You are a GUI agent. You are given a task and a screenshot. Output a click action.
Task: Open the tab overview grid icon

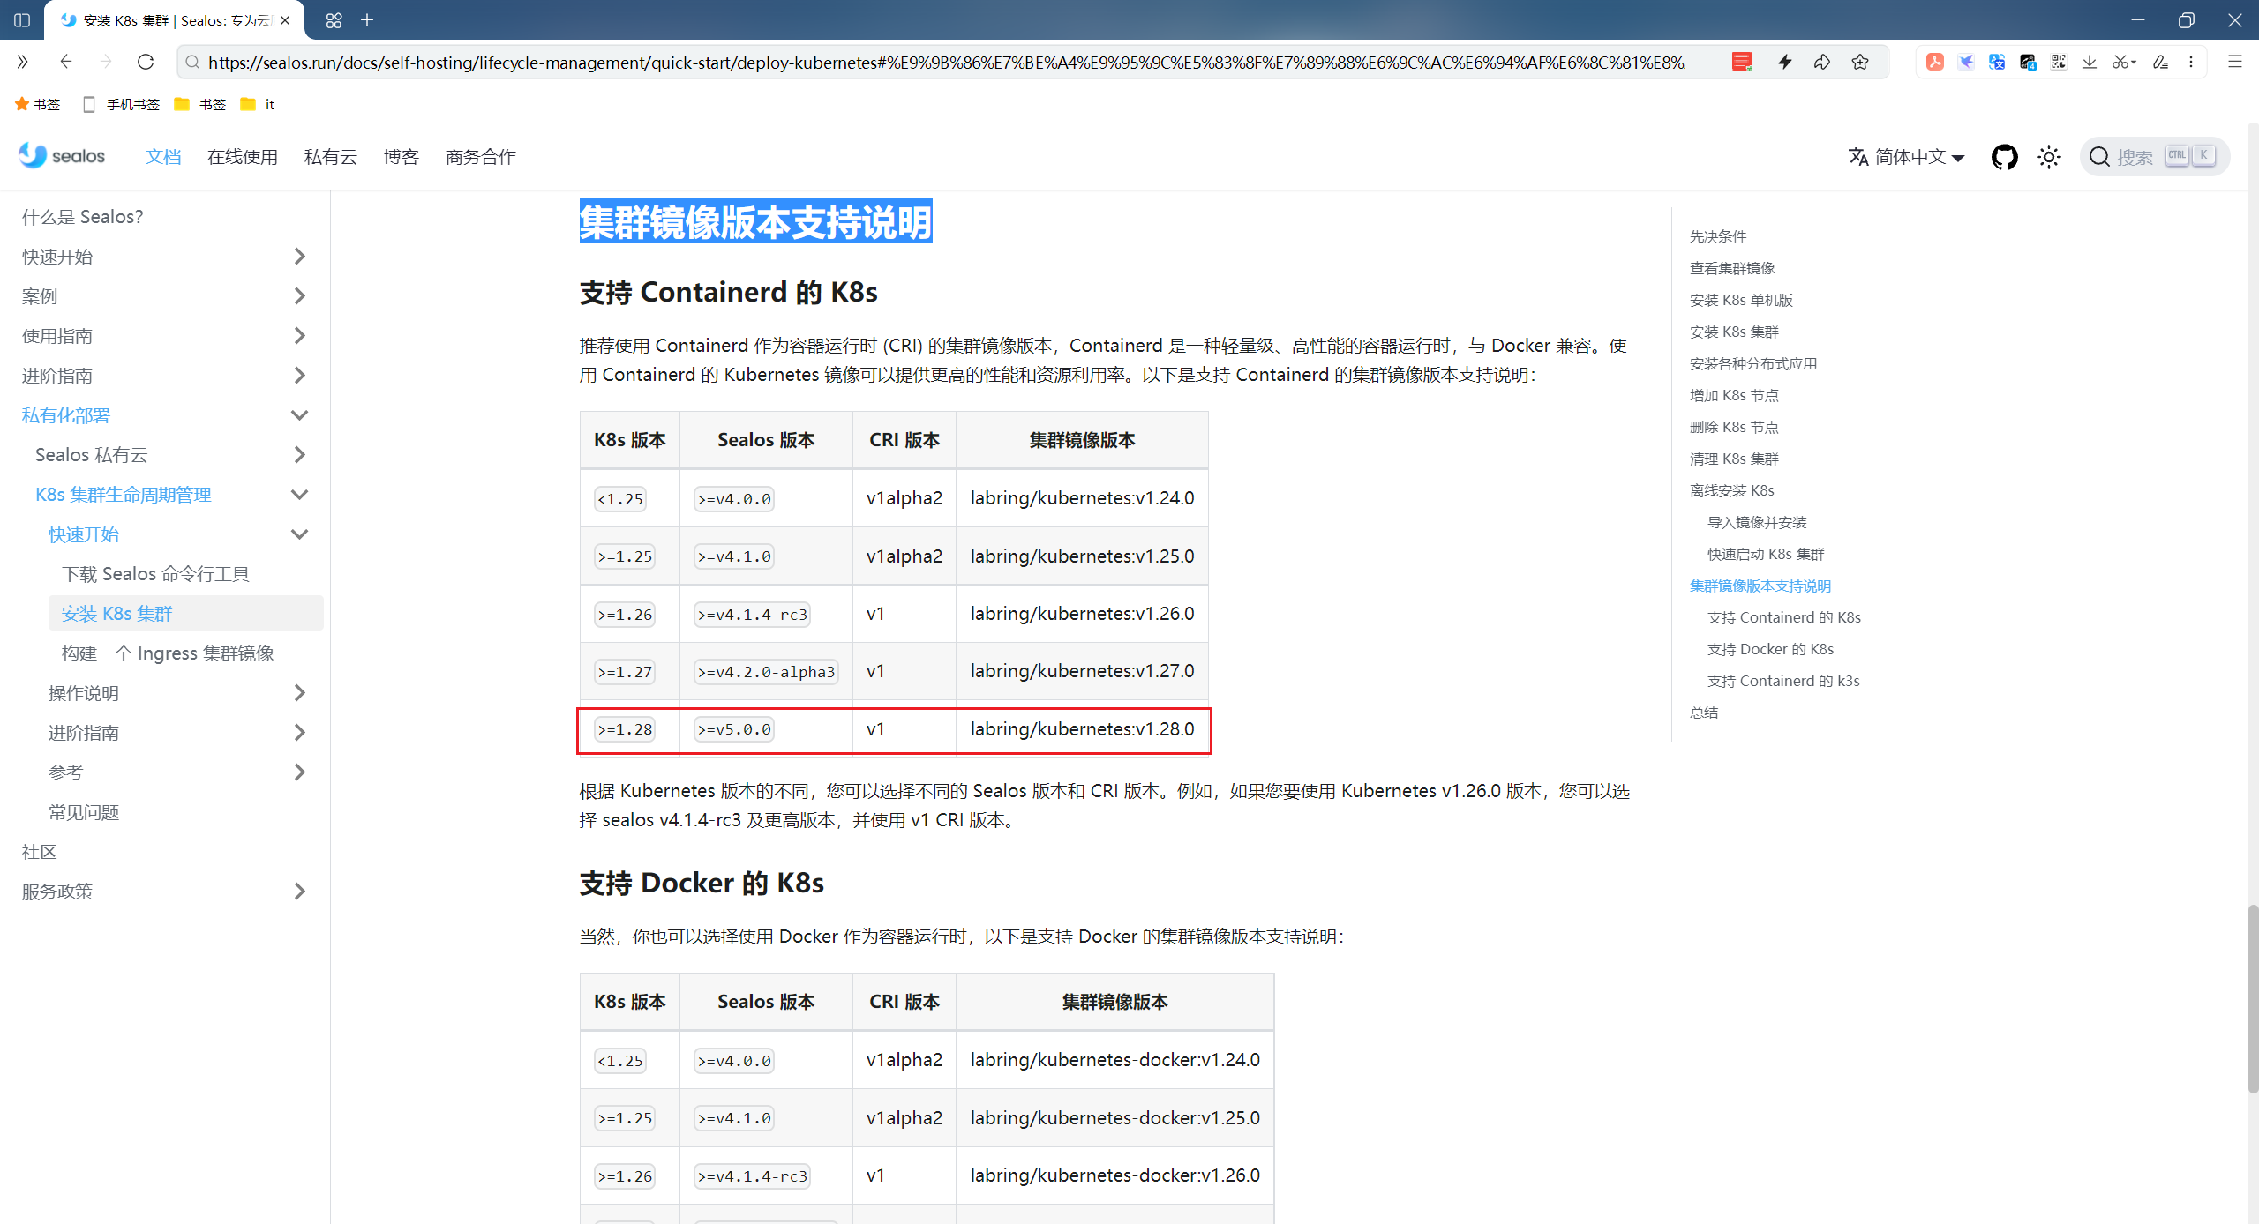[334, 19]
